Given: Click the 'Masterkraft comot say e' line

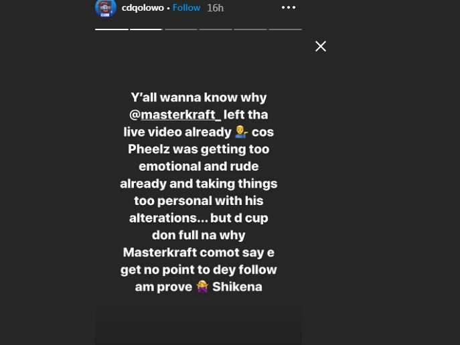Looking at the screenshot, I should tap(199, 253).
